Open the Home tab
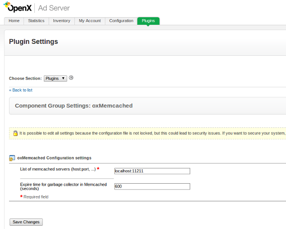 tap(14, 21)
